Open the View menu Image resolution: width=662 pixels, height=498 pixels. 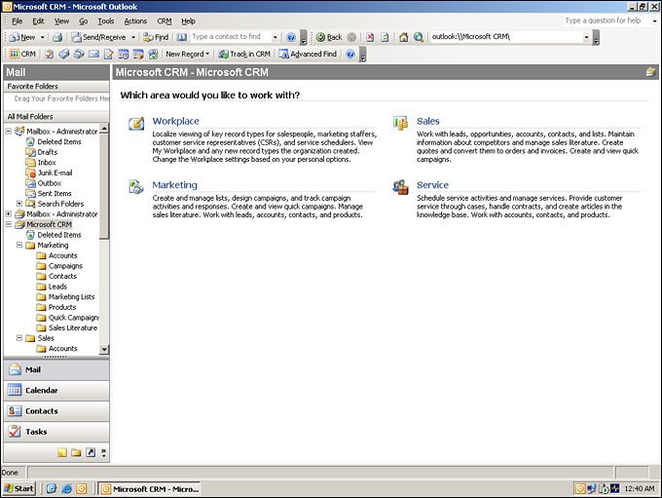coord(61,21)
